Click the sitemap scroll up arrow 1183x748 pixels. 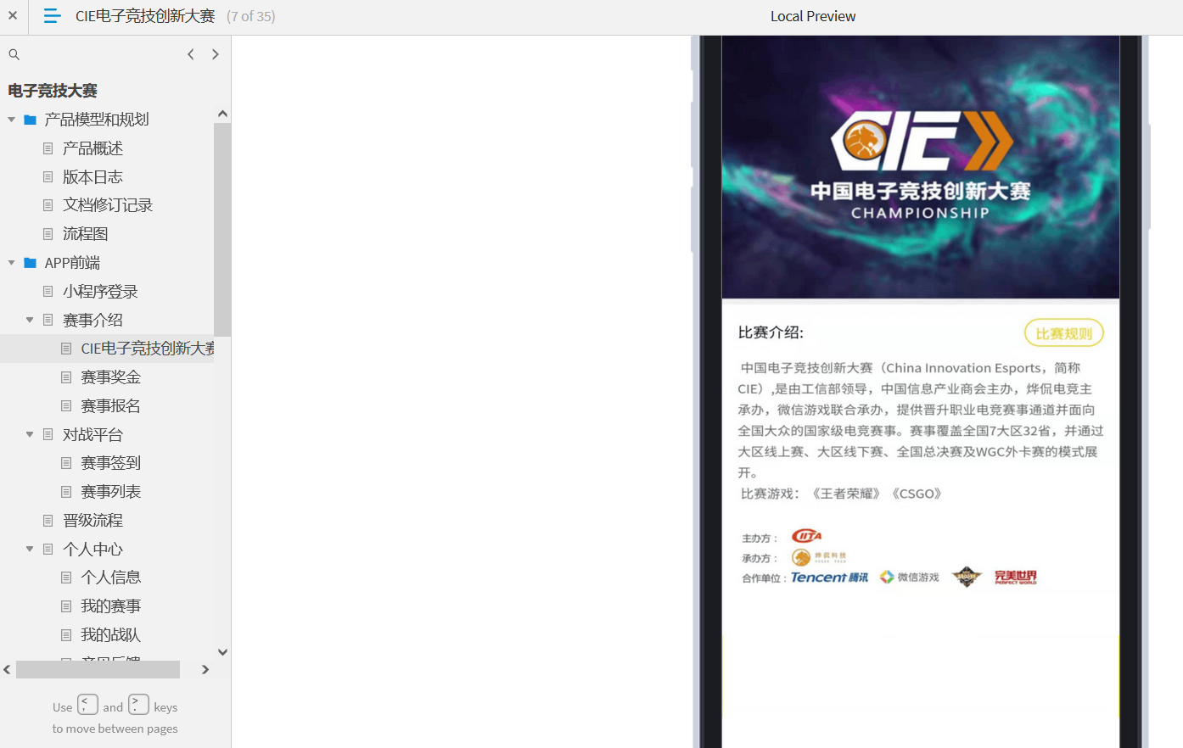click(x=222, y=114)
